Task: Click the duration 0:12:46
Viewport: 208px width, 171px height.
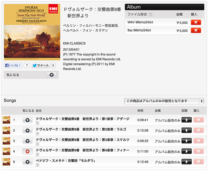Action: point(143,162)
